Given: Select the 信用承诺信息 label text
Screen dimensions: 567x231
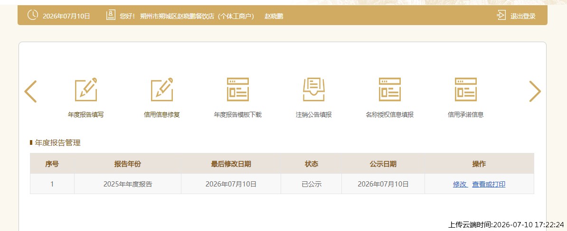Looking at the screenshot, I should [x=465, y=115].
